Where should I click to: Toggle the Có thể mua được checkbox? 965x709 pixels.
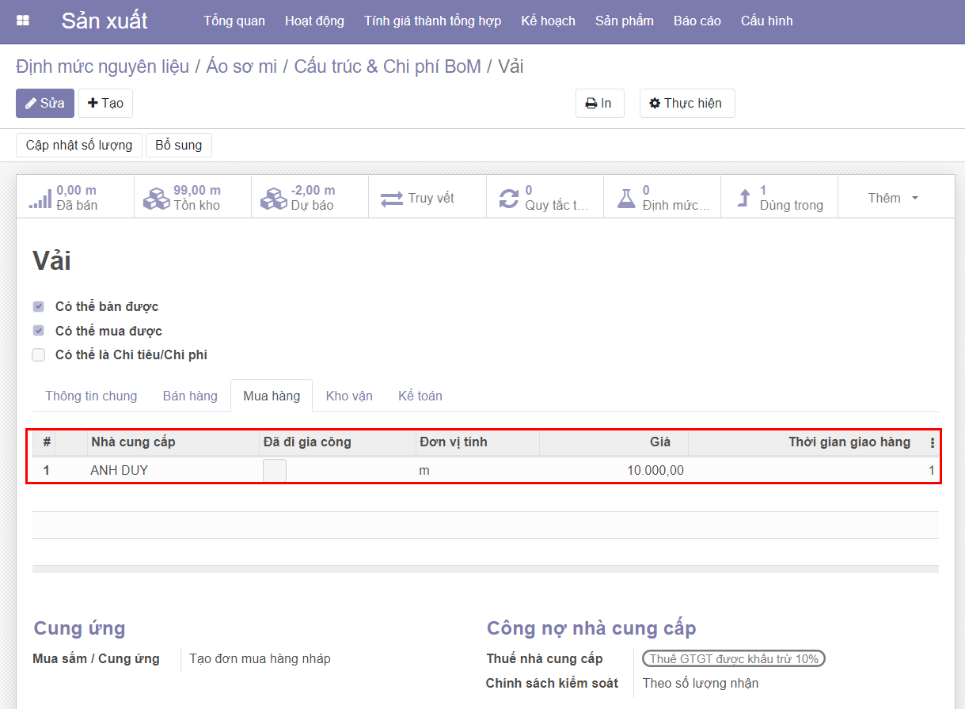coord(39,331)
